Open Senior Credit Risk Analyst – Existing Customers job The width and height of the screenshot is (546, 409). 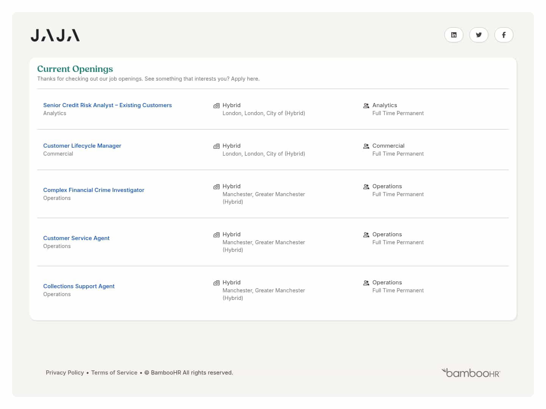click(x=107, y=105)
